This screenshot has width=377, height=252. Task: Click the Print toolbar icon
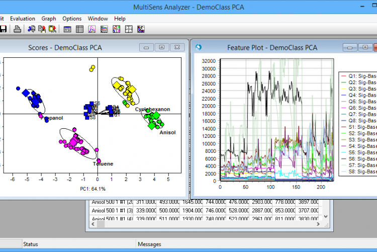point(17,29)
